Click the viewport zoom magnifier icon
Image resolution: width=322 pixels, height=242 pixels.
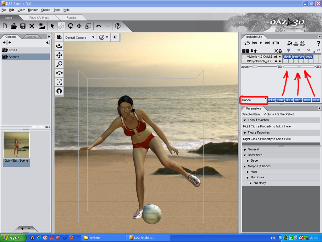click(59, 64)
